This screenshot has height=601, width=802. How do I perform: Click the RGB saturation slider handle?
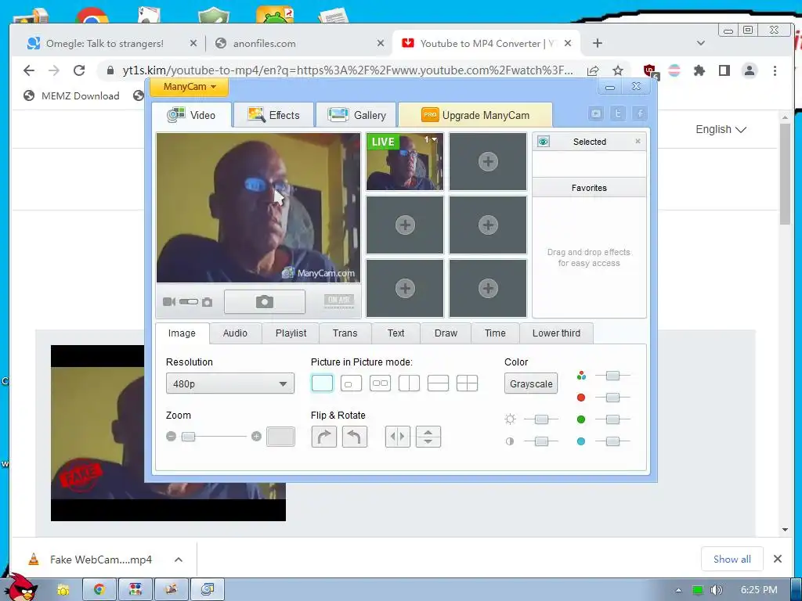[x=612, y=376]
